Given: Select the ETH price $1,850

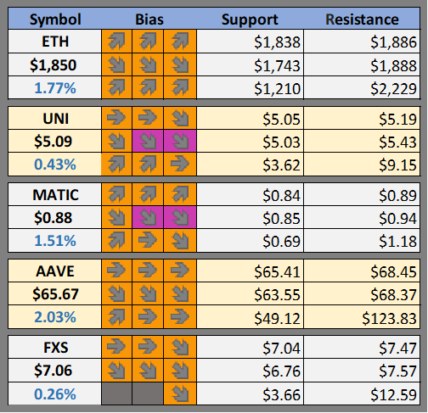Looking at the screenshot, I should pyautogui.click(x=53, y=64).
